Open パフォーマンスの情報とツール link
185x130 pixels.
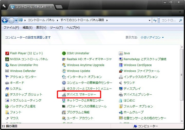87,106
